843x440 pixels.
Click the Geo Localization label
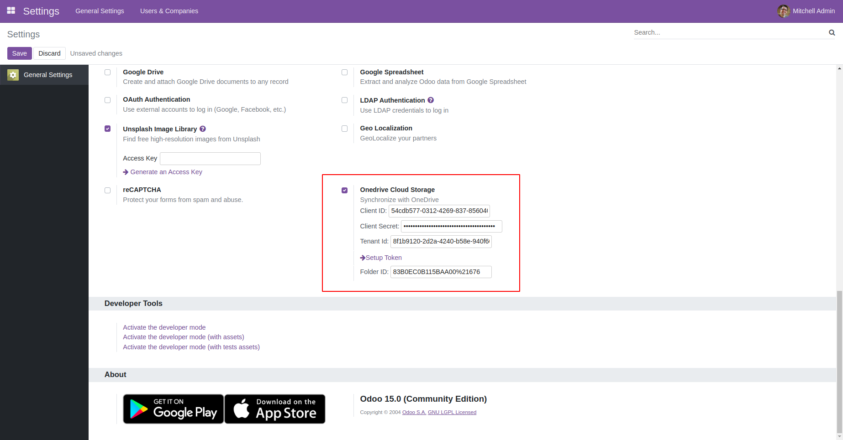pos(386,128)
